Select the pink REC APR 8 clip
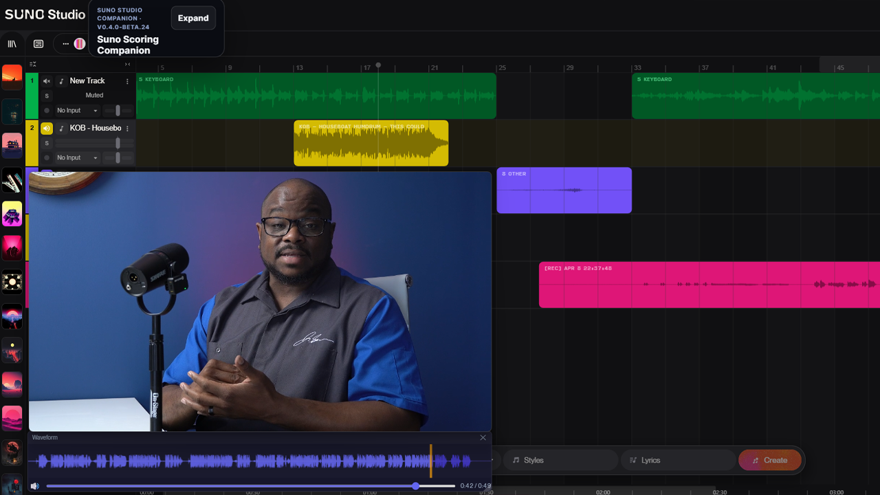The image size is (880, 495). (709, 285)
